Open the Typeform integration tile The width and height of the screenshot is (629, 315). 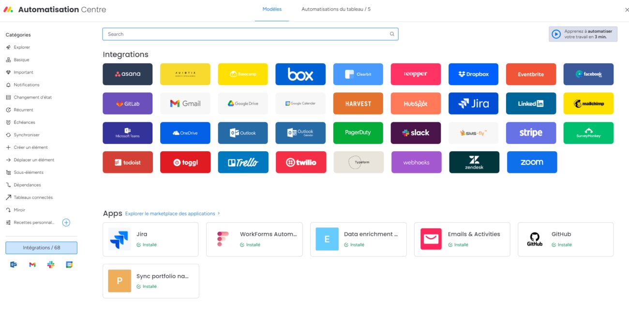[x=359, y=162]
